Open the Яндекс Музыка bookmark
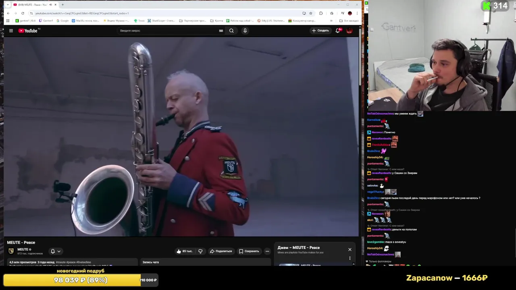 (x=117, y=21)
